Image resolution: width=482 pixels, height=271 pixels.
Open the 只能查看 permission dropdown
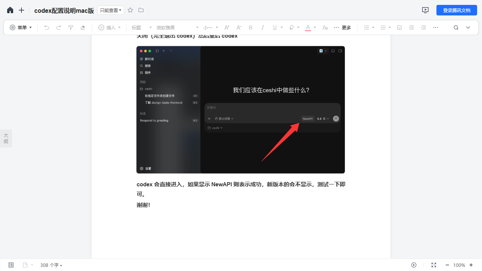click(111, 10)
